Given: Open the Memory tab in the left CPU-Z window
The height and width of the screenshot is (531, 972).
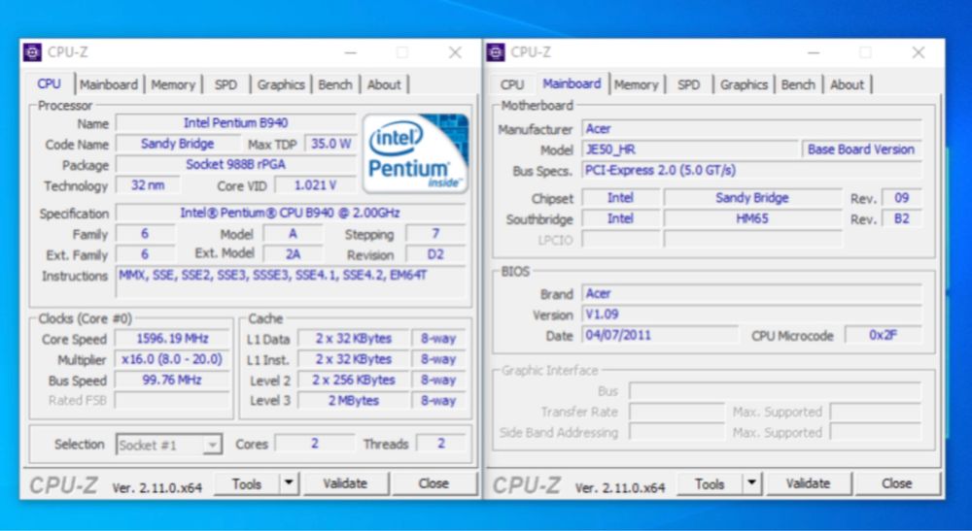Looking at the screenshot, I should [173, 84].
